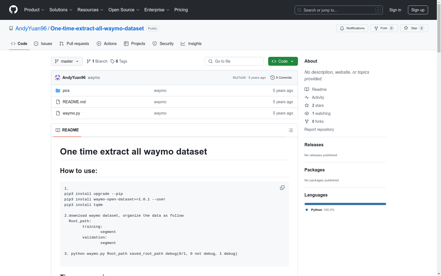The height and width of the screenshot is (276, 441).
Task: Expand the Resources menu
Action: (90, 10)
